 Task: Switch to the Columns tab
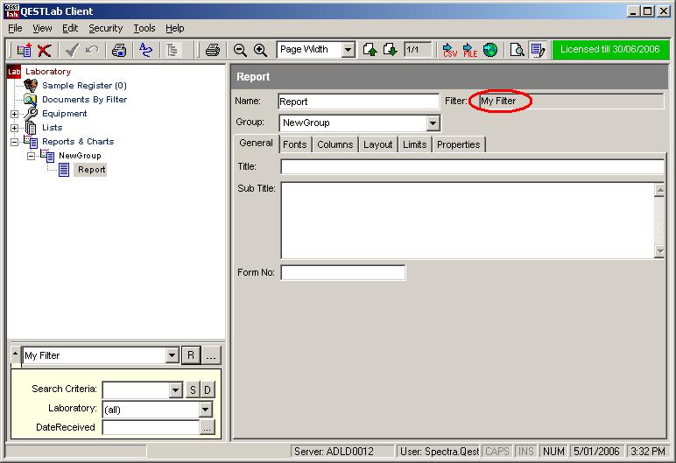(334, 144)
